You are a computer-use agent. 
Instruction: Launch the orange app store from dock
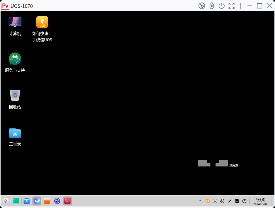[x=47, y=201]
